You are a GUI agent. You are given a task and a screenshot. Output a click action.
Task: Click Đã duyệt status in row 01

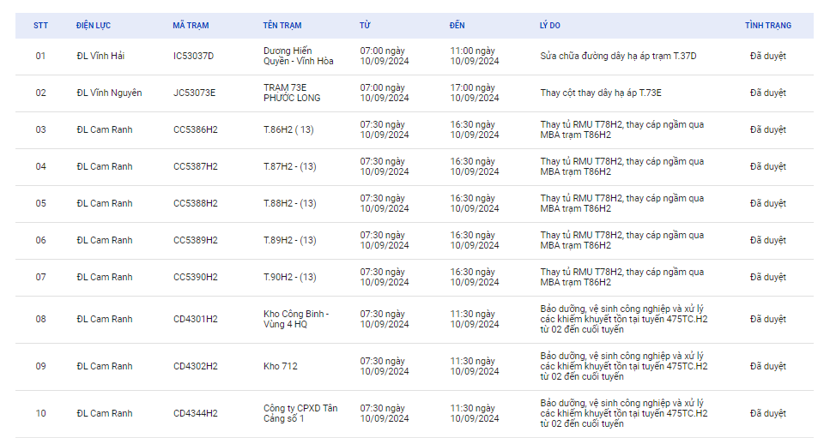click(x=768, y=56)
